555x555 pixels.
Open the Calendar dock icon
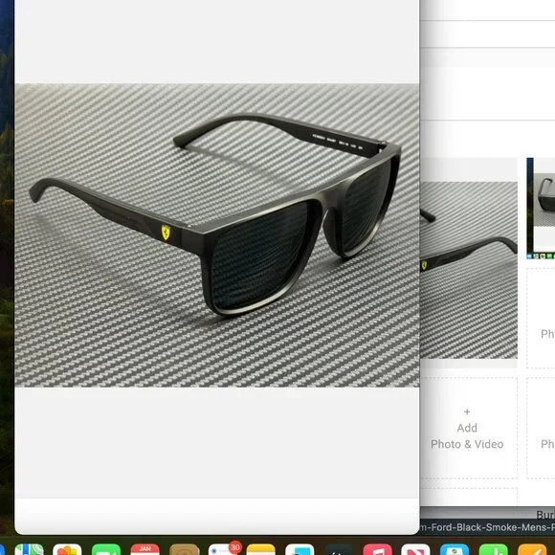click(145, 549)
